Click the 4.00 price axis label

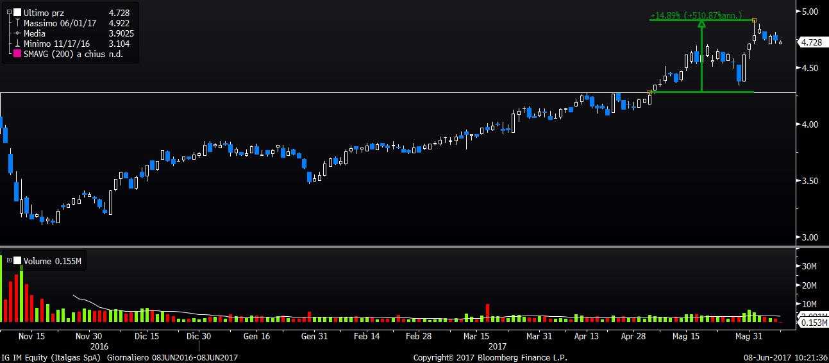coord(810,124)
